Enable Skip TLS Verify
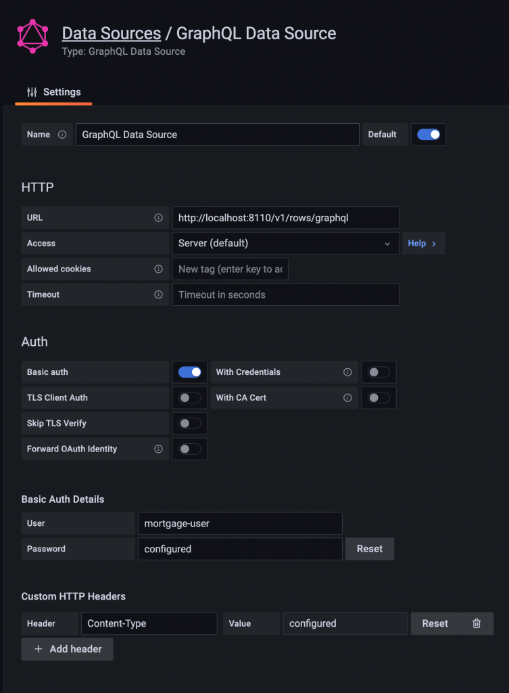This screenshot has height=693, width=509. (x=189, y=423)
